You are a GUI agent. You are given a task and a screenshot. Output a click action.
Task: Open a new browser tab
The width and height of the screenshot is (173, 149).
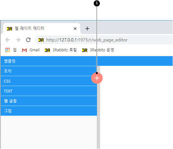[87, 29]
